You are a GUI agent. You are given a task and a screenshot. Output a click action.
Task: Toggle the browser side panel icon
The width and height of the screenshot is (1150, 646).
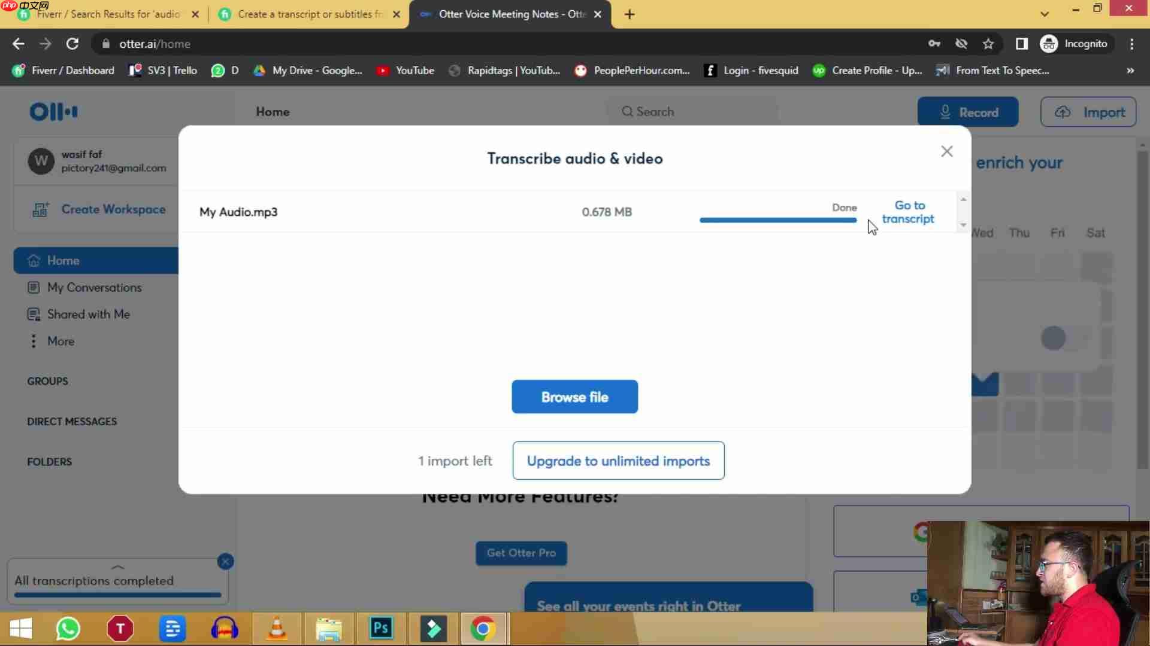tap(1022, 44)
